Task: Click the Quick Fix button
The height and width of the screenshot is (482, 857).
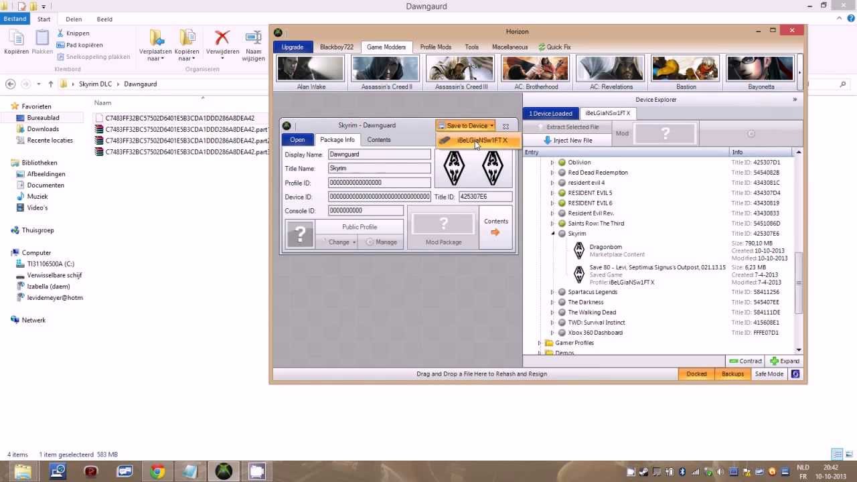Action: coord(554,48)
